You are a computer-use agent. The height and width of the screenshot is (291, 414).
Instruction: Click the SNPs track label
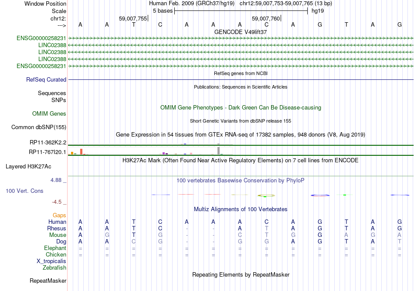(59, 100)
